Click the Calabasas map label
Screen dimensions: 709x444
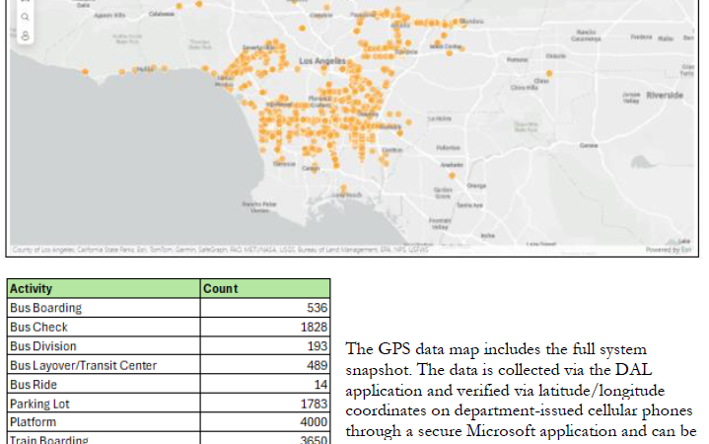(x=160, y=15)
